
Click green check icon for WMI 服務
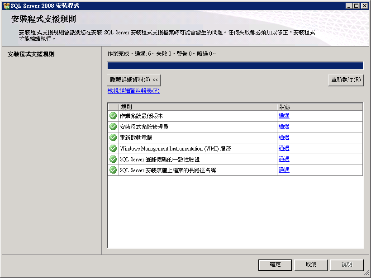(x=113, y=148)
